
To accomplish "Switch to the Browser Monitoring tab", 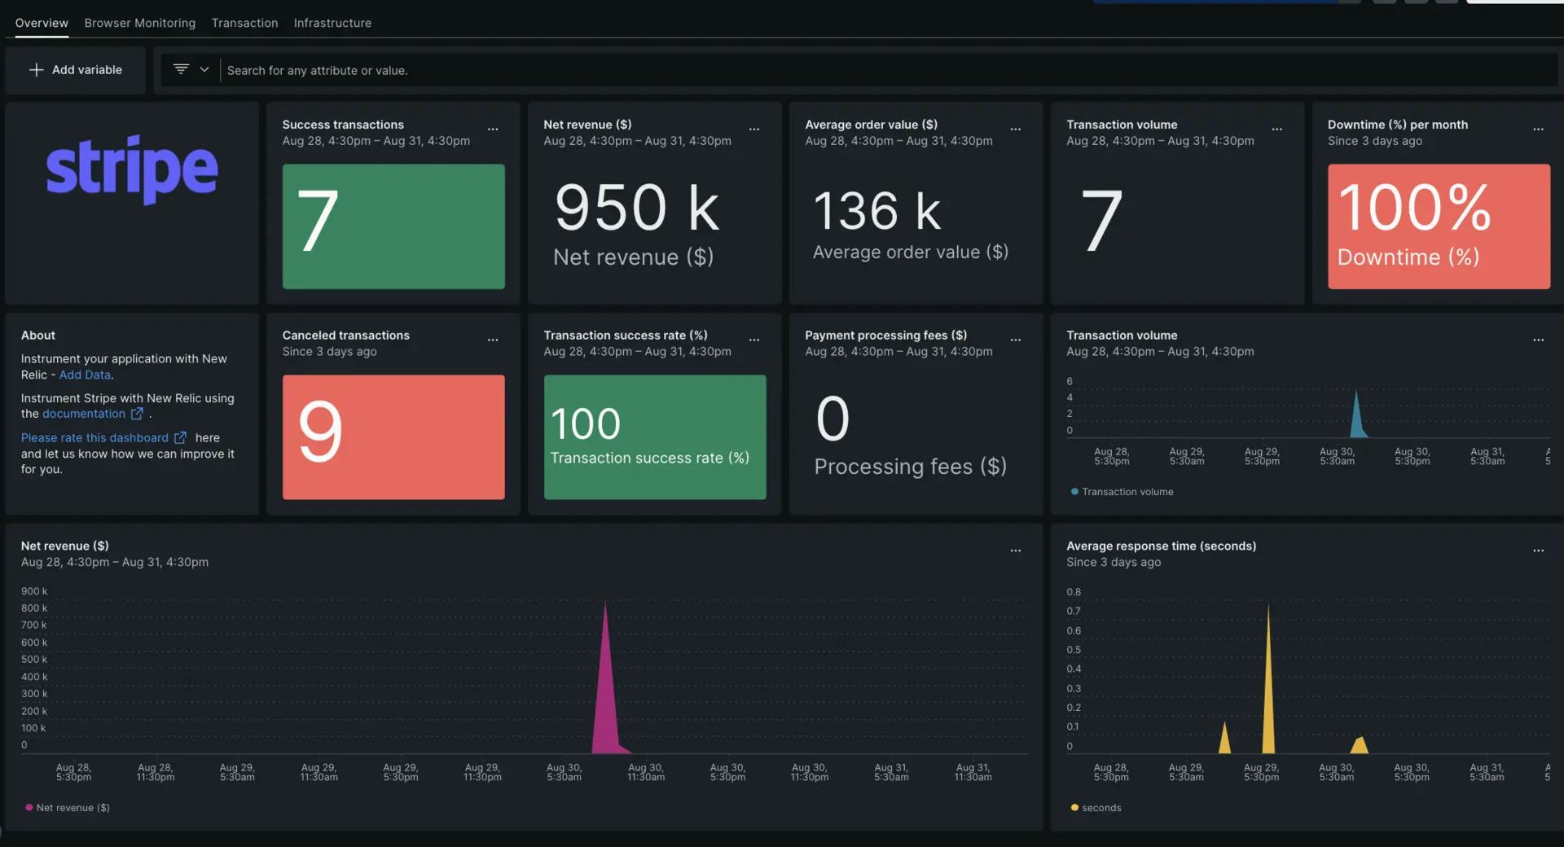I will [x=140, y=23].
